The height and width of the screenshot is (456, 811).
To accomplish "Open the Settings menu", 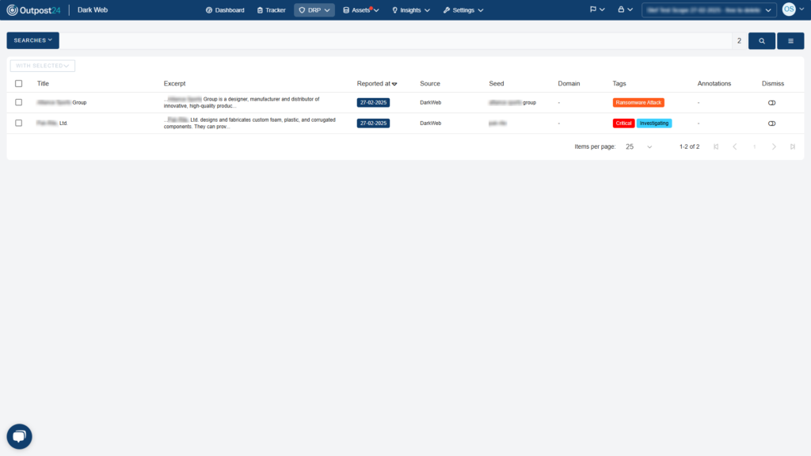I will pyautogui.click(x=463, y=9).
